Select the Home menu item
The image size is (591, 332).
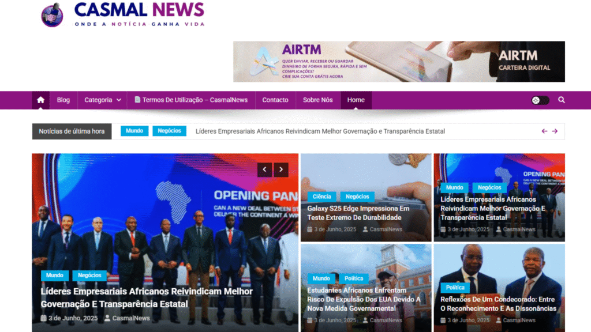[x=356, y=100]
